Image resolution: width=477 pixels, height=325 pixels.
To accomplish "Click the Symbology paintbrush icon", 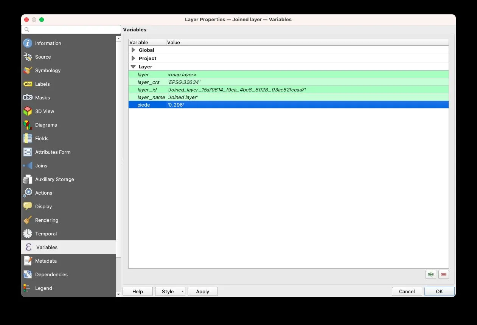I will click(x=28, y=71).
